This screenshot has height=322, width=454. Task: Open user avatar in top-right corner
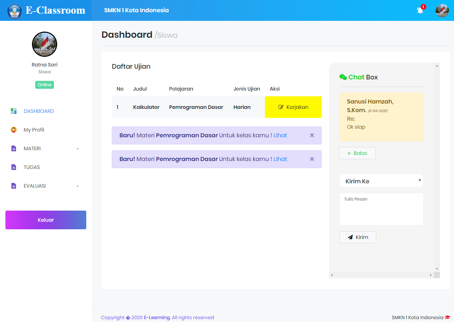click(442, 10)
